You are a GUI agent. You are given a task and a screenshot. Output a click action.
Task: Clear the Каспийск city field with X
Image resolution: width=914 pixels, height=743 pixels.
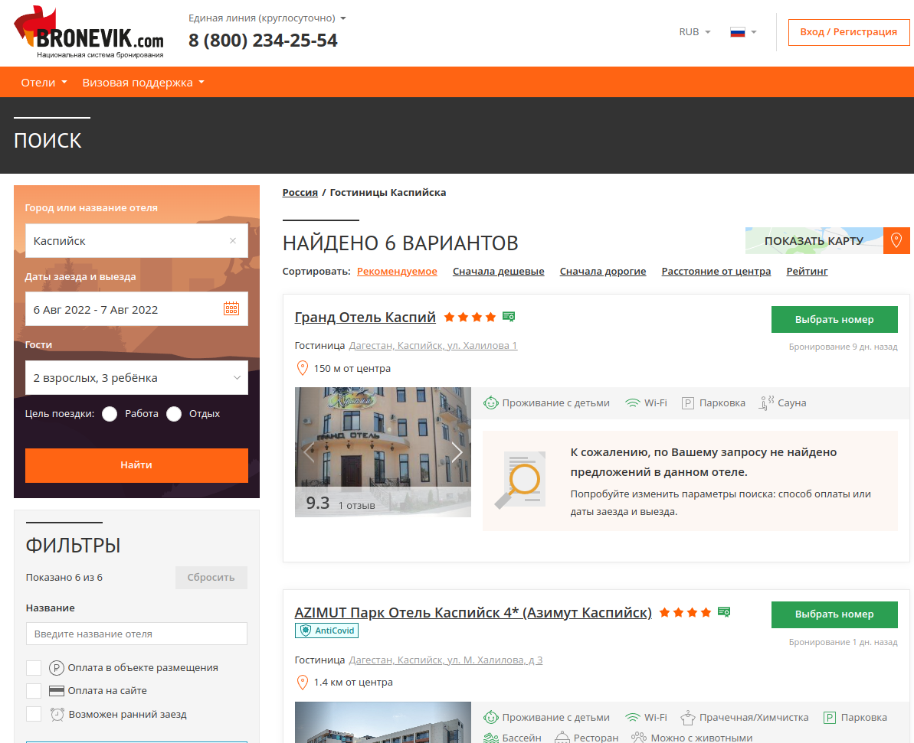[x=233, y=240]
